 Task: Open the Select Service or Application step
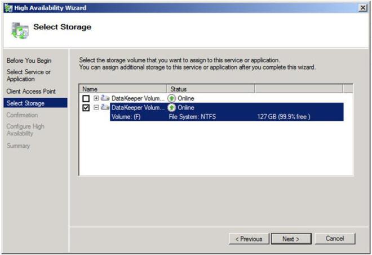click(28, 75)
